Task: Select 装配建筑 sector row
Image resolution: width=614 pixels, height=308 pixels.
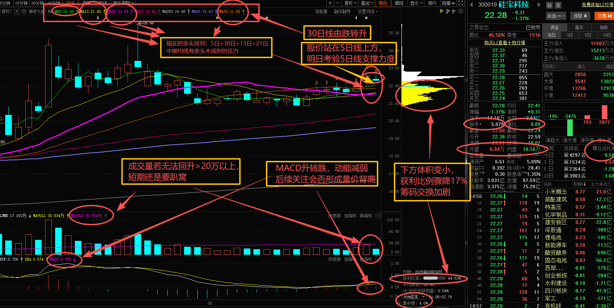Action: point(578,199)
